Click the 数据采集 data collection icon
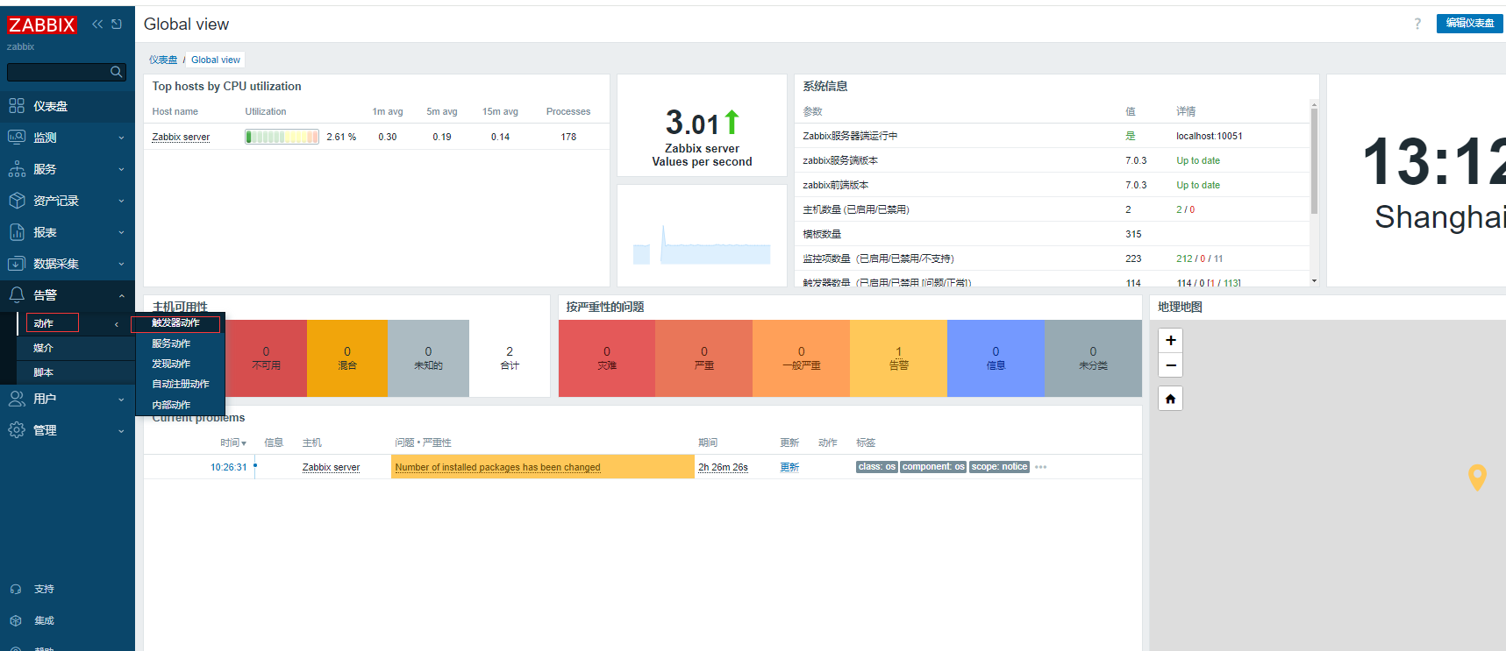Viewport: 1506px width, 651px height. [17, 264]
